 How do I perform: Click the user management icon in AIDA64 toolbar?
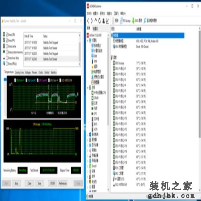tap(103, 21)
